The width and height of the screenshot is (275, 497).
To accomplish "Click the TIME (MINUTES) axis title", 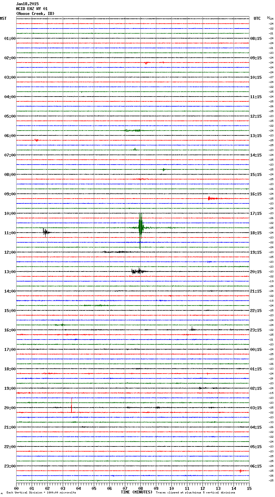I will coord(137,492).
